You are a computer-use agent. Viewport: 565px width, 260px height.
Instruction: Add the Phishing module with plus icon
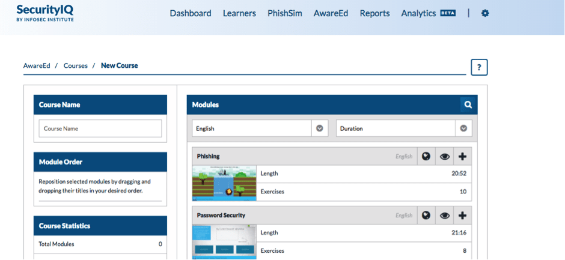[462, 156]
